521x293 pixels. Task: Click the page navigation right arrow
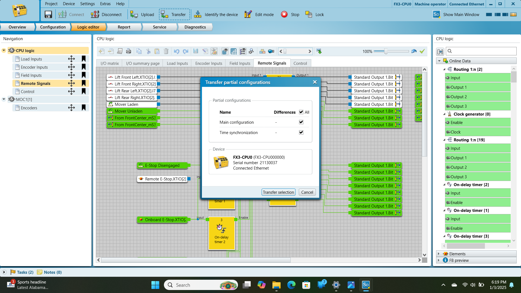coord(310,51)
